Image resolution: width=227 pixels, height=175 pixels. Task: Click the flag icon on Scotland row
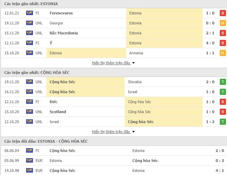tap(29, 112)
